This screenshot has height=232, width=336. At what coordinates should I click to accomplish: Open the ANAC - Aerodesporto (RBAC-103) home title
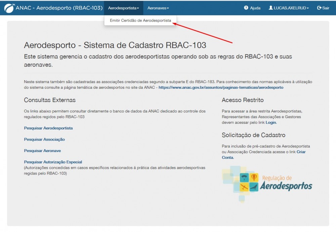[59, 8]
